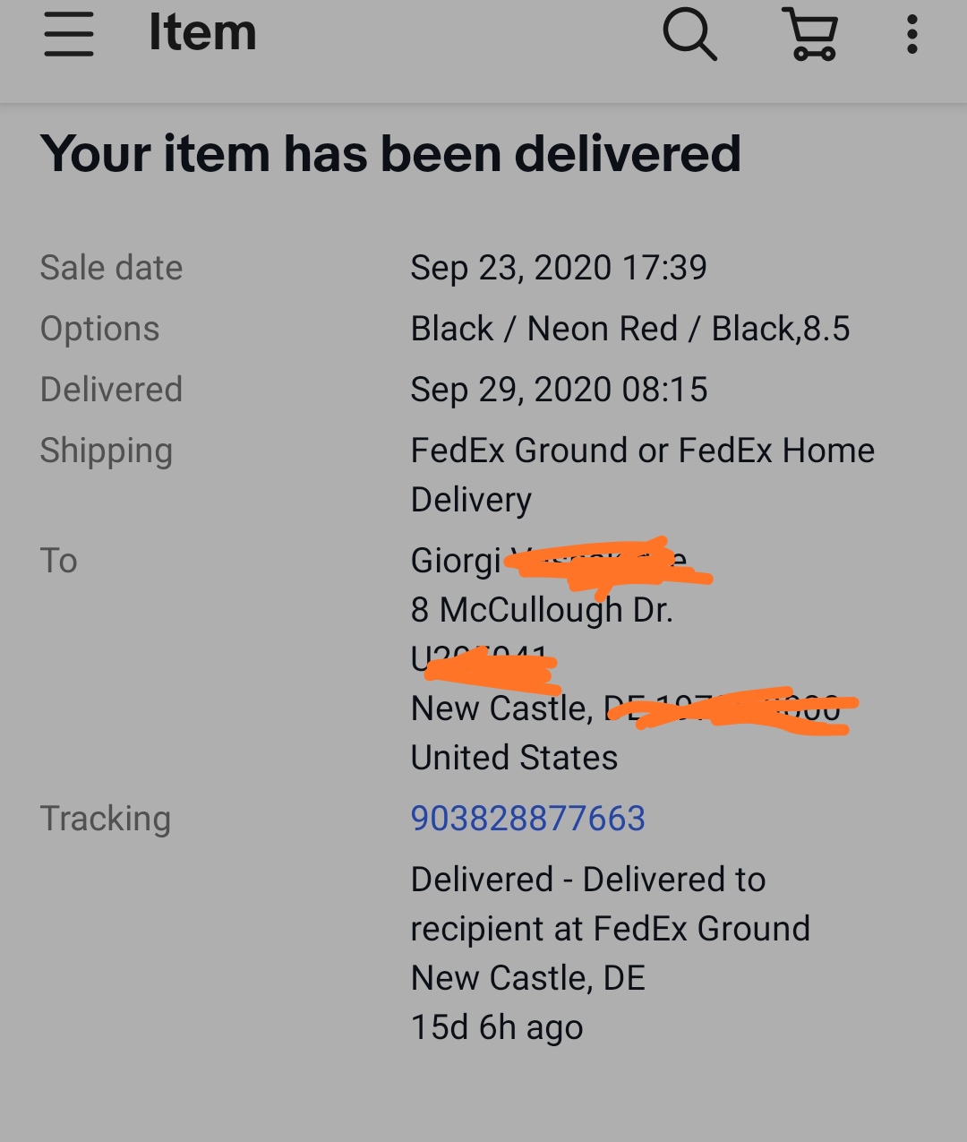Open the hamburger navigation menu
The height and width of the screenshot is (1142, 967).
tap(69, 34)
